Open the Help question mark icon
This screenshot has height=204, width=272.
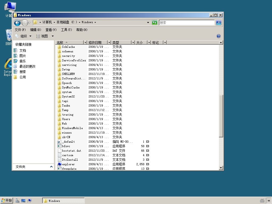[x=219, y=36]
